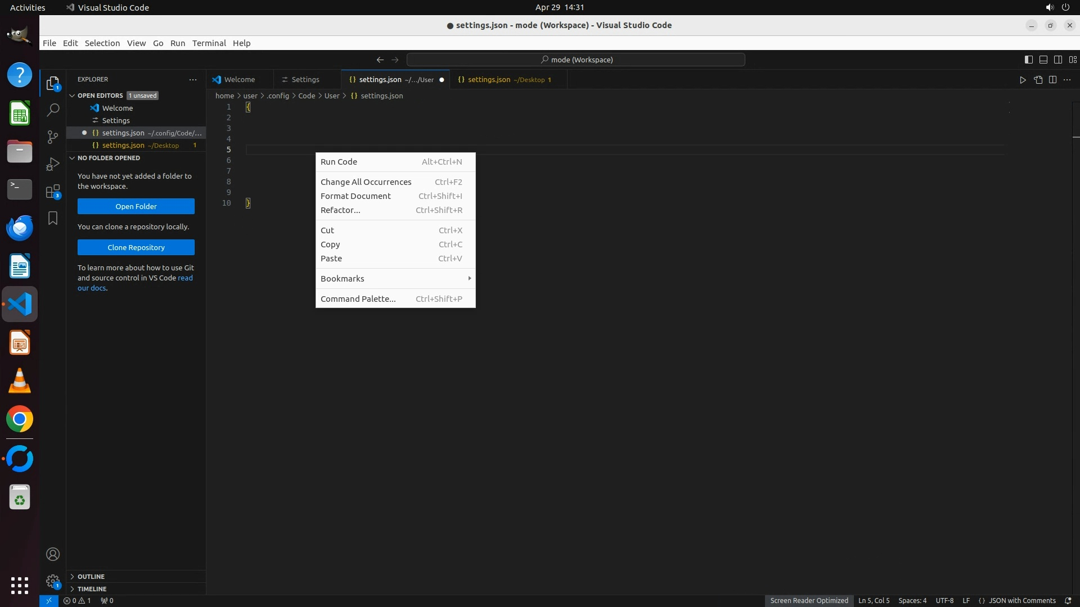1080x607 pixels.
Task: Open the Manage gear icon
Action: pos(53,581)
